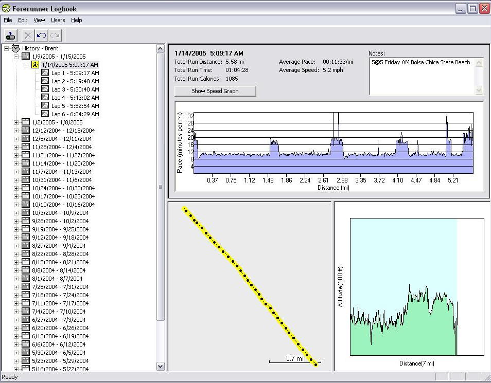Click the stopwatch icon beside History - Brent

point(15,48)
